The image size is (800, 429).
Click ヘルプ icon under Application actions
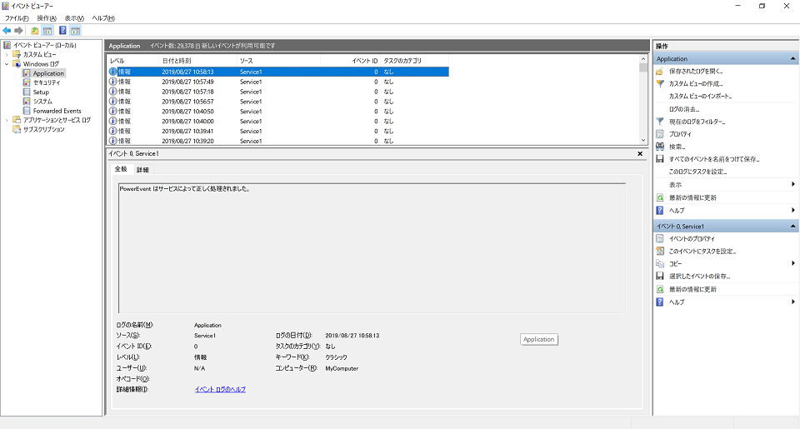(660, 210)
